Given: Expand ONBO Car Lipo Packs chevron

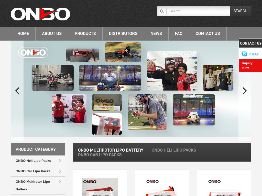Looking at the screenshot, I should tap(60, 171).
